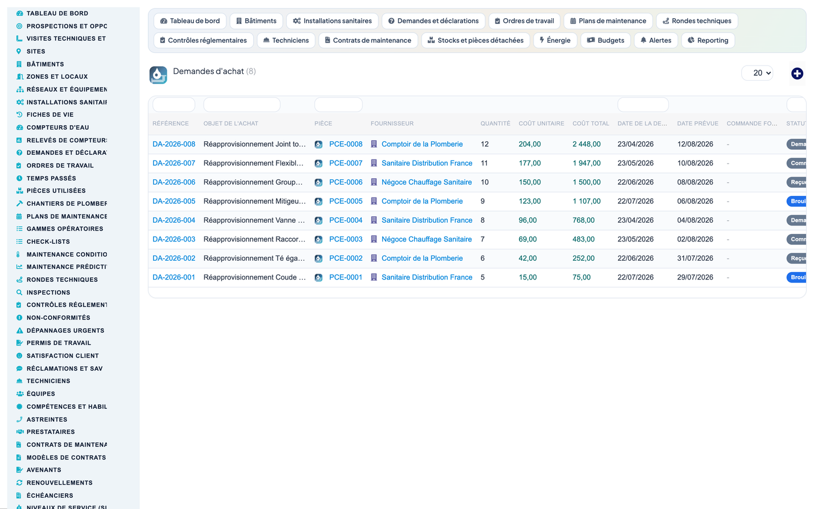The image size is (822, 509).
Task: Sort by the Coût total column header
Action: pos(590,124)
